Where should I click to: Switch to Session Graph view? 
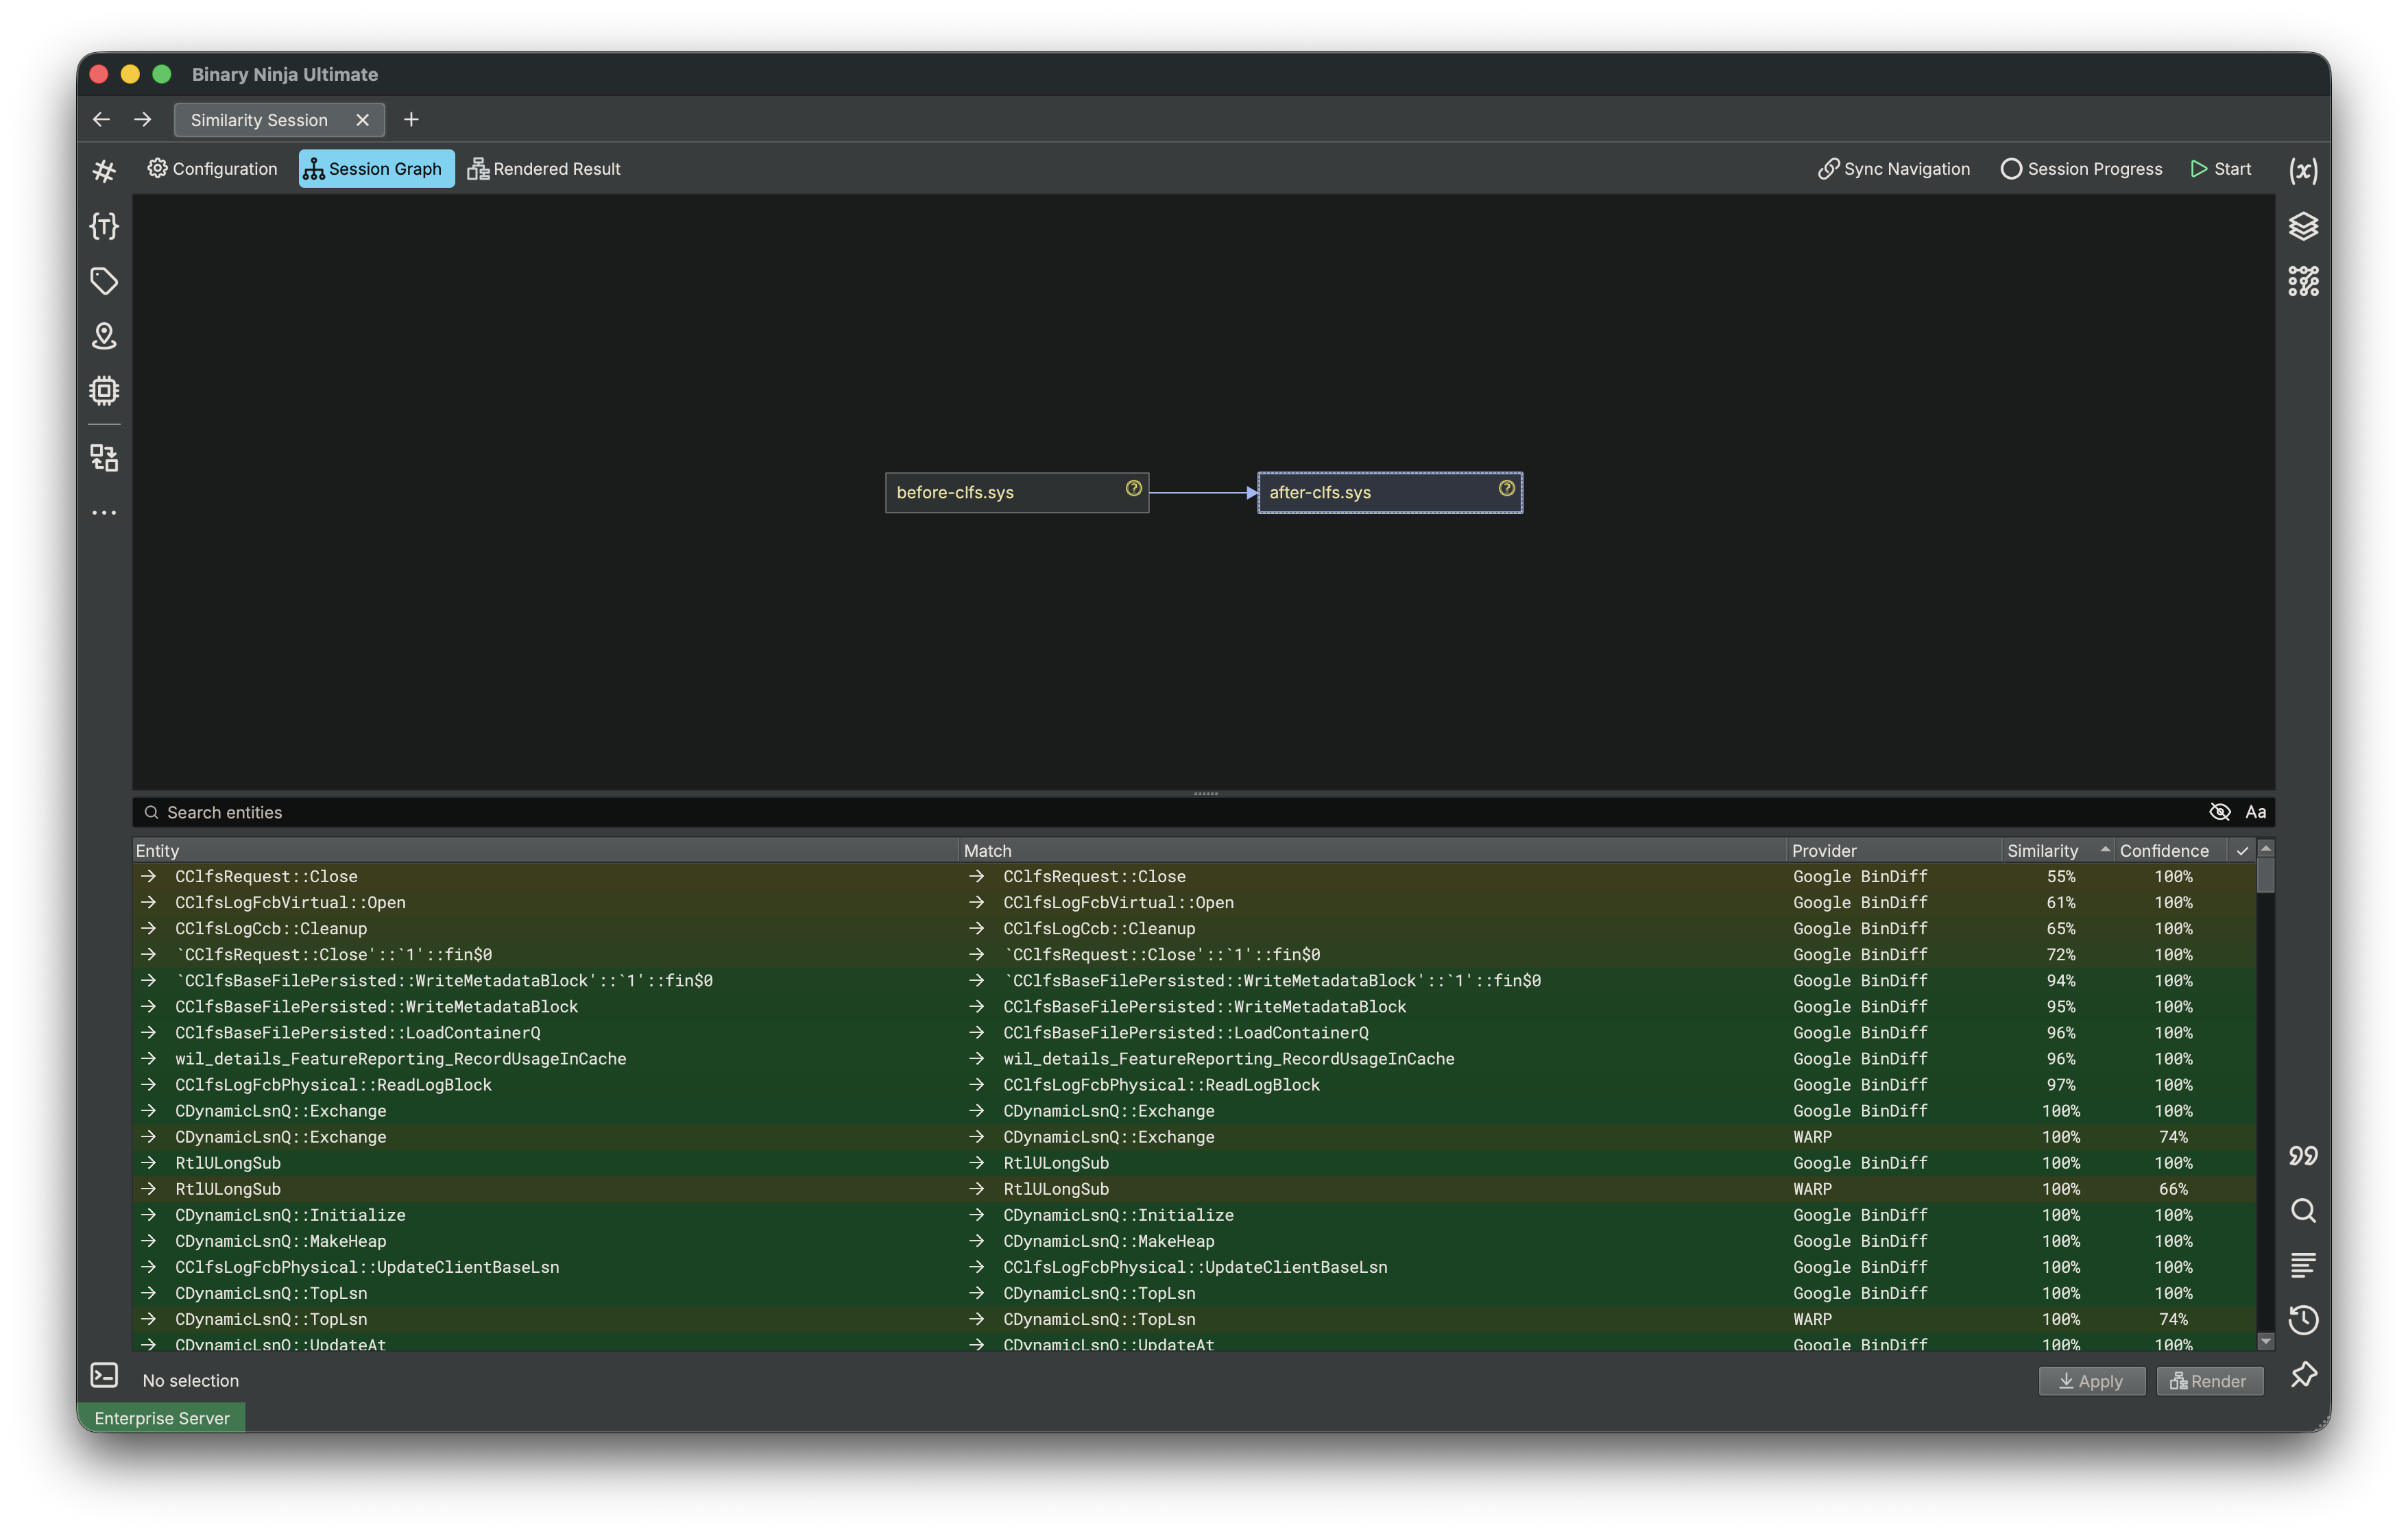pyautogui.click(x=376, y=169)
